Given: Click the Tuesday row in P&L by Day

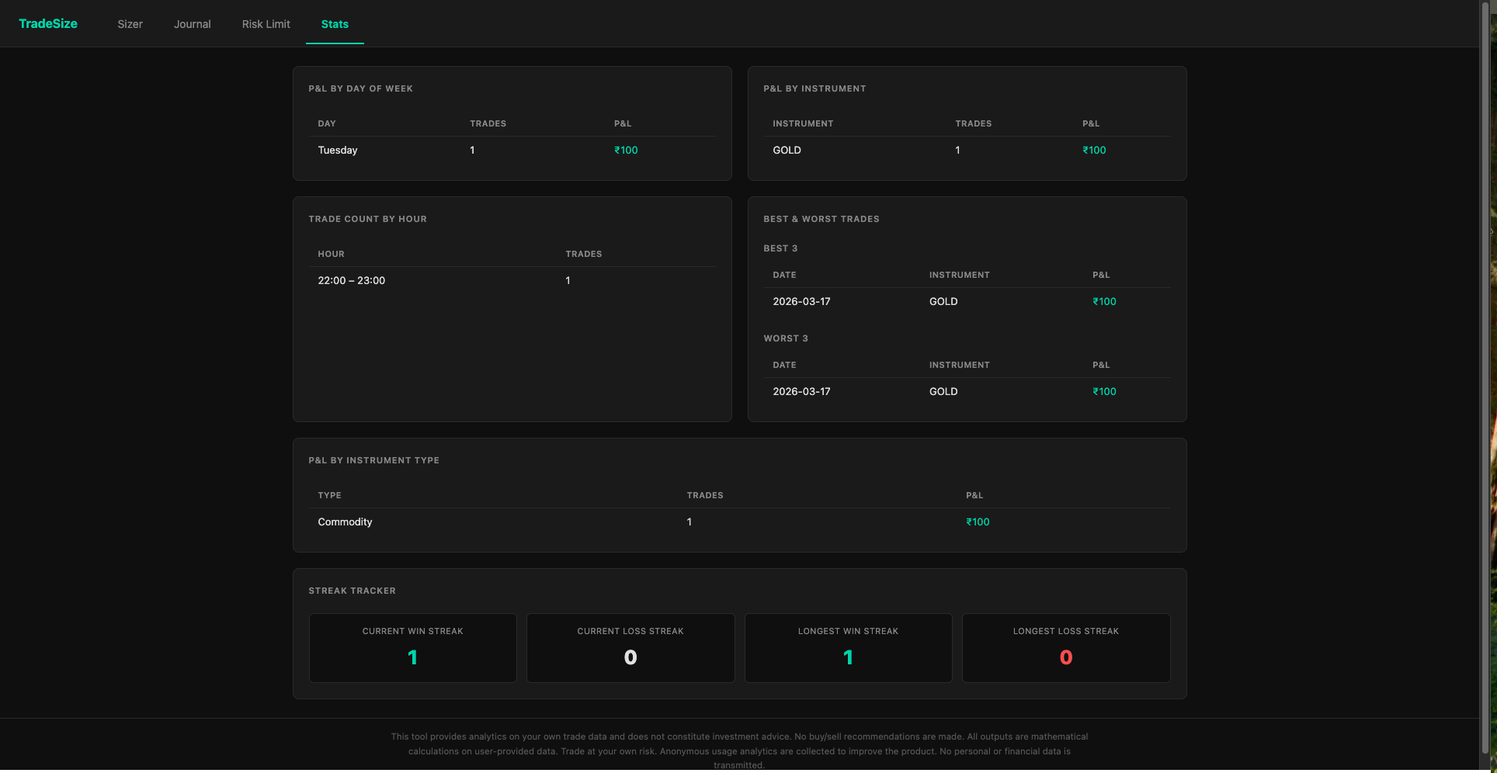Looking at the screenshot, I should [337, 150].
